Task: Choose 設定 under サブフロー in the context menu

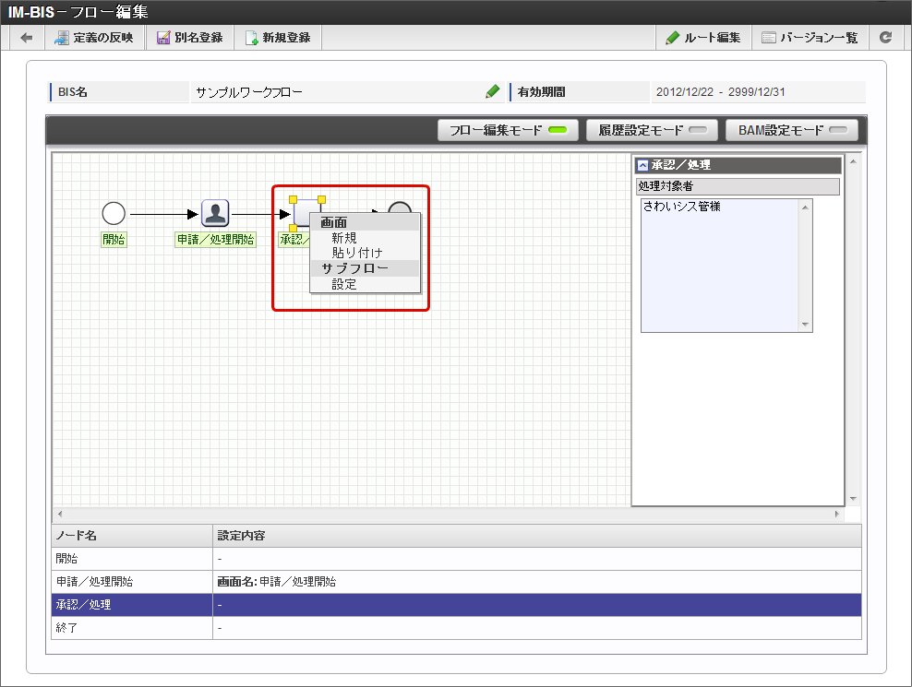Action: click(343, 284)
